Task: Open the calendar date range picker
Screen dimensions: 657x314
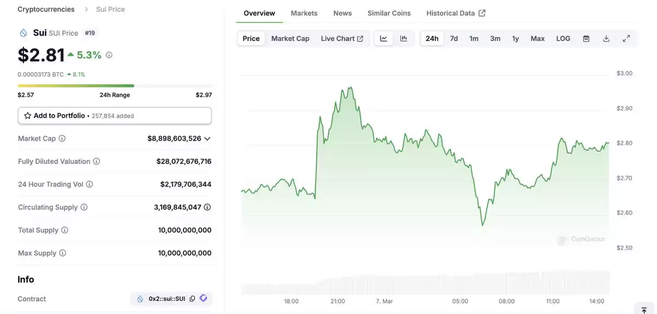Action: [x=586, y=38]
